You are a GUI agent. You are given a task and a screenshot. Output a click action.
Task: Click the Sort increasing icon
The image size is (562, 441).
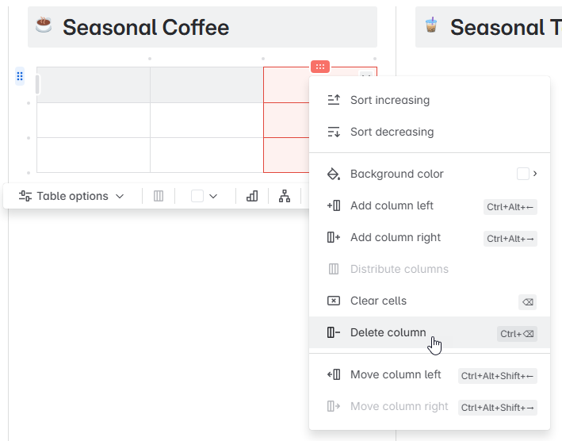point(334,100)
